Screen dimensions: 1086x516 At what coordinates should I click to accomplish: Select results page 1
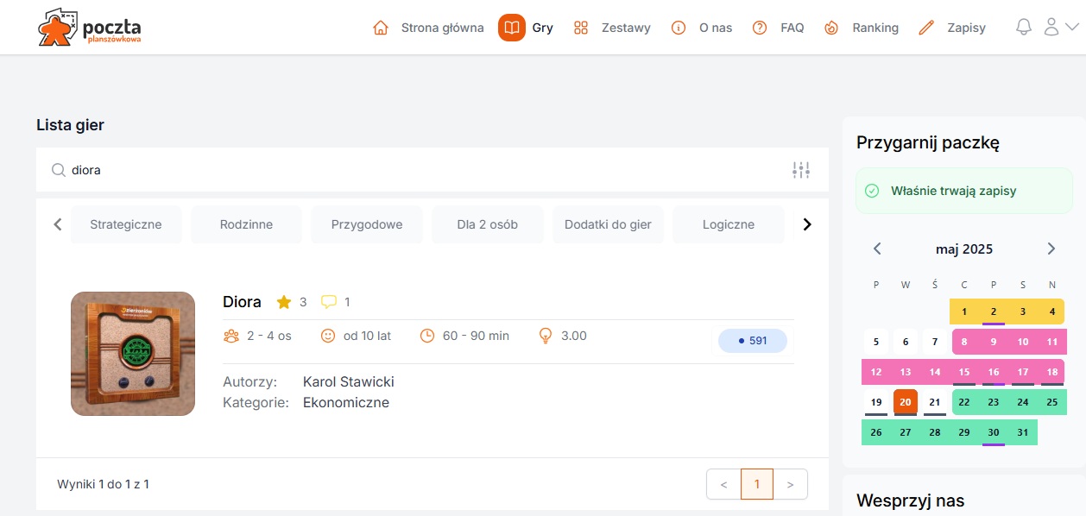tap(757, 484)
